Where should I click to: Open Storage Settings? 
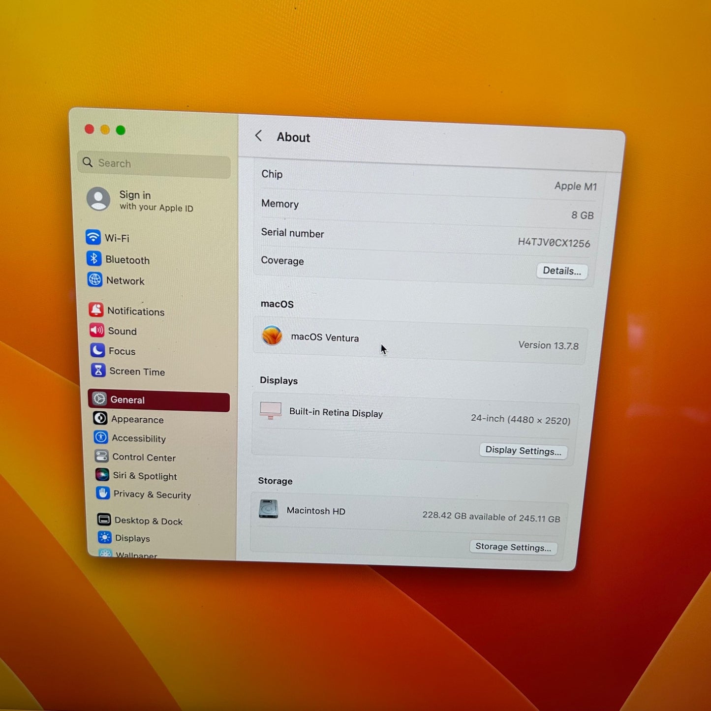(513, 547)
